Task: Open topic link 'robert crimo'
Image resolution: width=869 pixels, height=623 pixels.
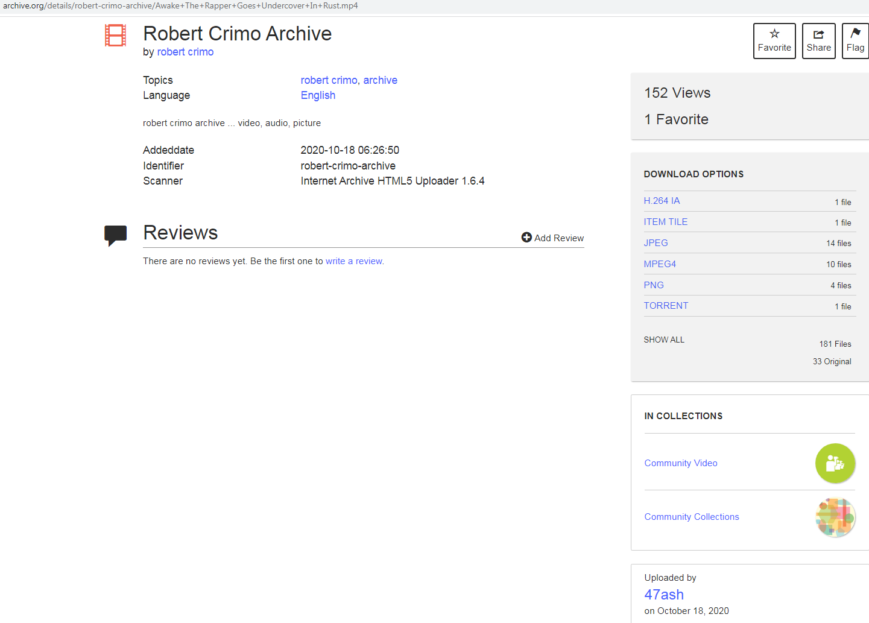Action: pos(329,80)
